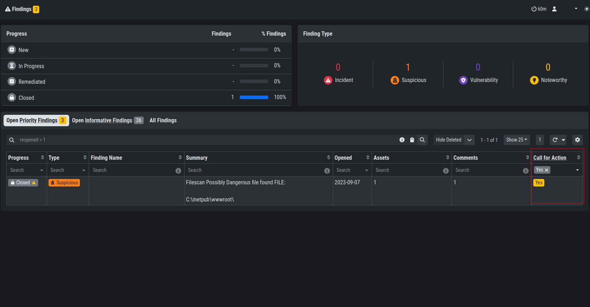Screen dimensions: 590x307
Task: Click the New progress status icon
Action: click(x=12, y=50)
